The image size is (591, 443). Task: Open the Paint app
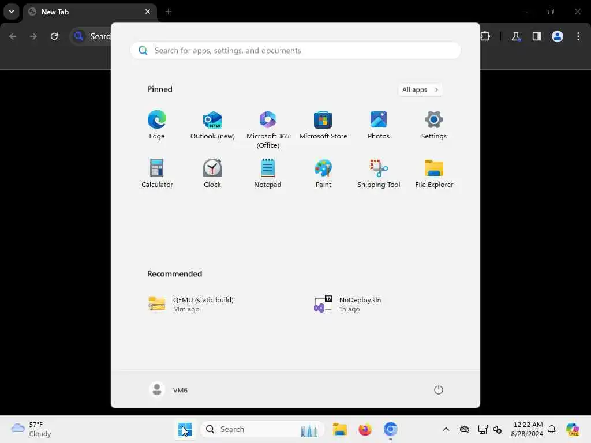(323, 174)
